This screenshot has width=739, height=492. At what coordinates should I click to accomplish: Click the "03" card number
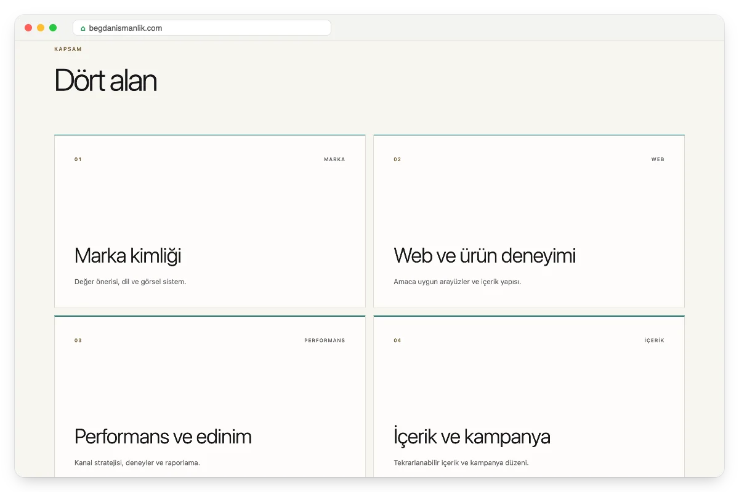click(x=78, y=340)
